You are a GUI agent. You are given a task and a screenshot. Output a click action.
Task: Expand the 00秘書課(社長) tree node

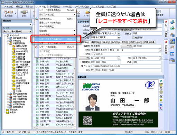(8, 38)
